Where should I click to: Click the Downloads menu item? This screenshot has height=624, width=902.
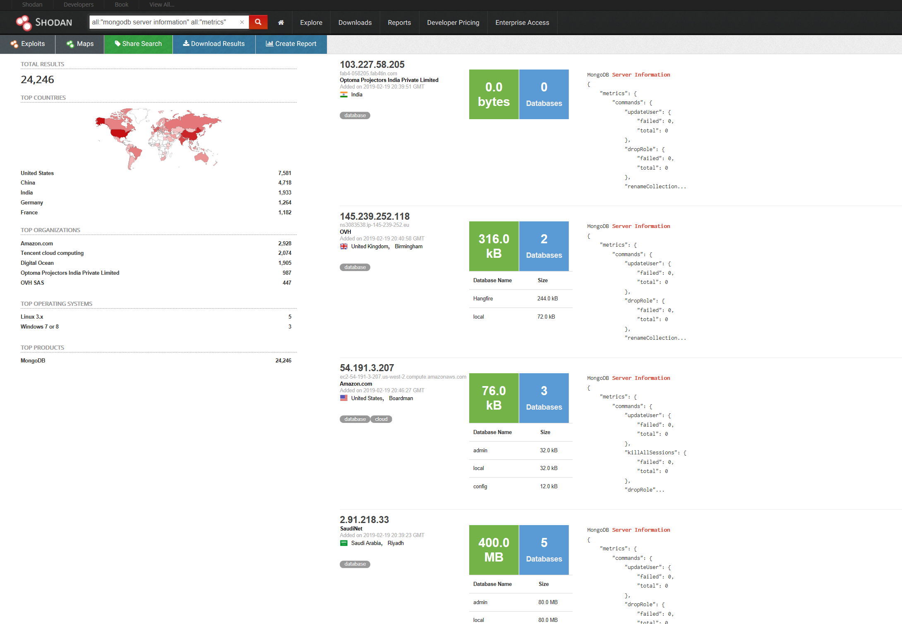click(x=354, y=22)
